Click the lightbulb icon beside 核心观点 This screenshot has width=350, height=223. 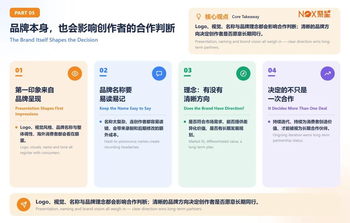click(198, 17)
